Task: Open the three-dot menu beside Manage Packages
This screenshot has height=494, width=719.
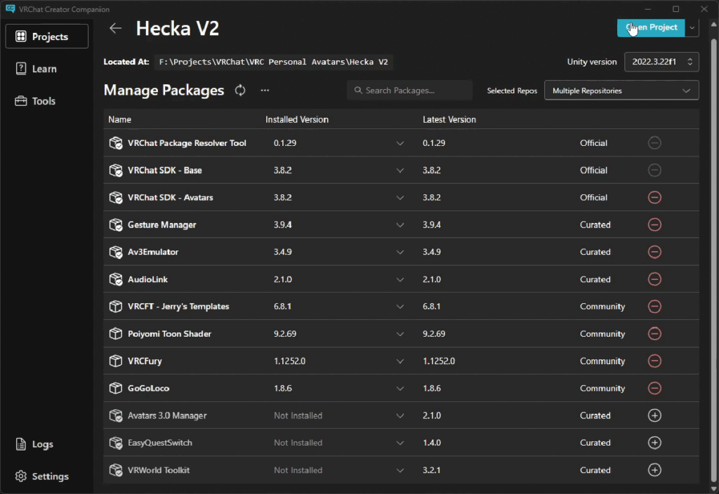Action: click(x=265, y=91)
